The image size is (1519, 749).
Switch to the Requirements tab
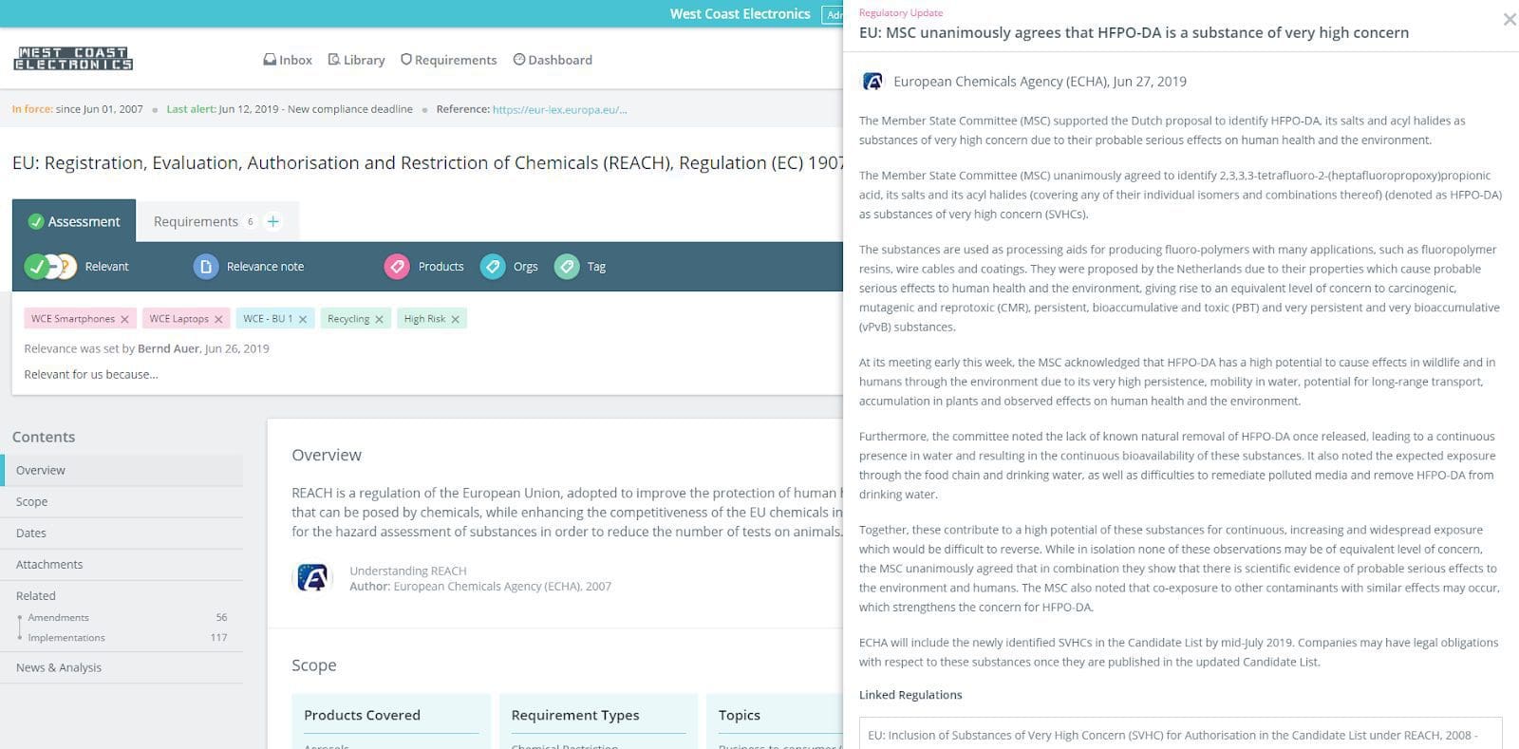[196, 221]
